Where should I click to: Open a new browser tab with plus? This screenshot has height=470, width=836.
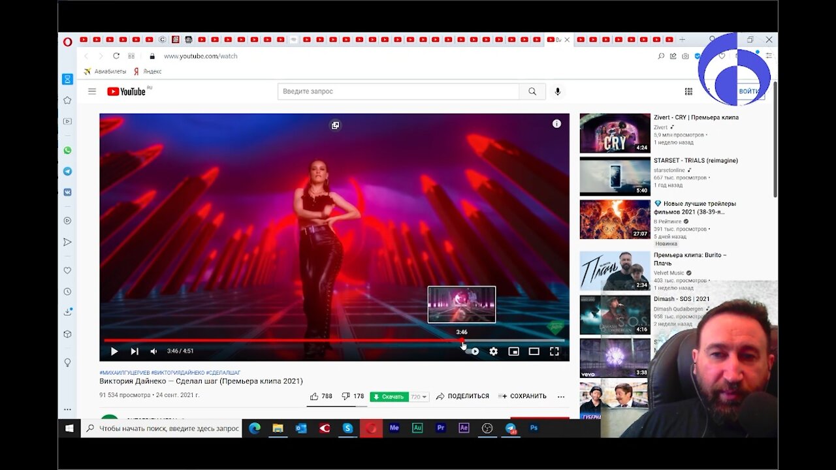click(682, 40)
